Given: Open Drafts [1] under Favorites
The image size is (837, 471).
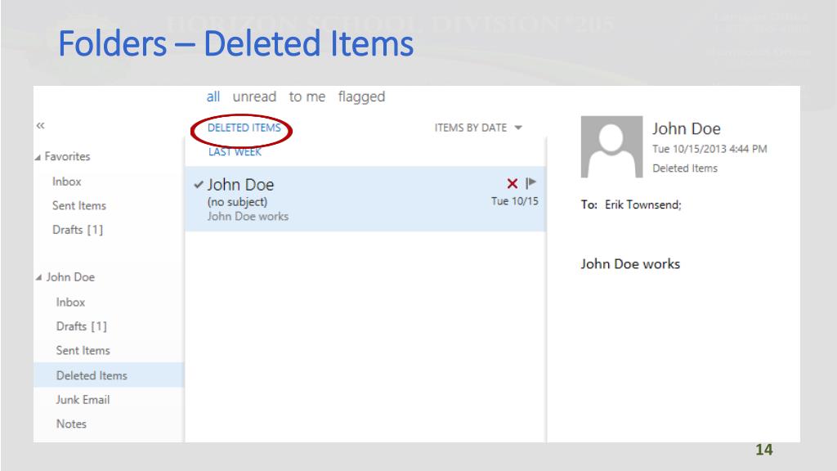Looking at the screenshot, I should pos(78,230).
